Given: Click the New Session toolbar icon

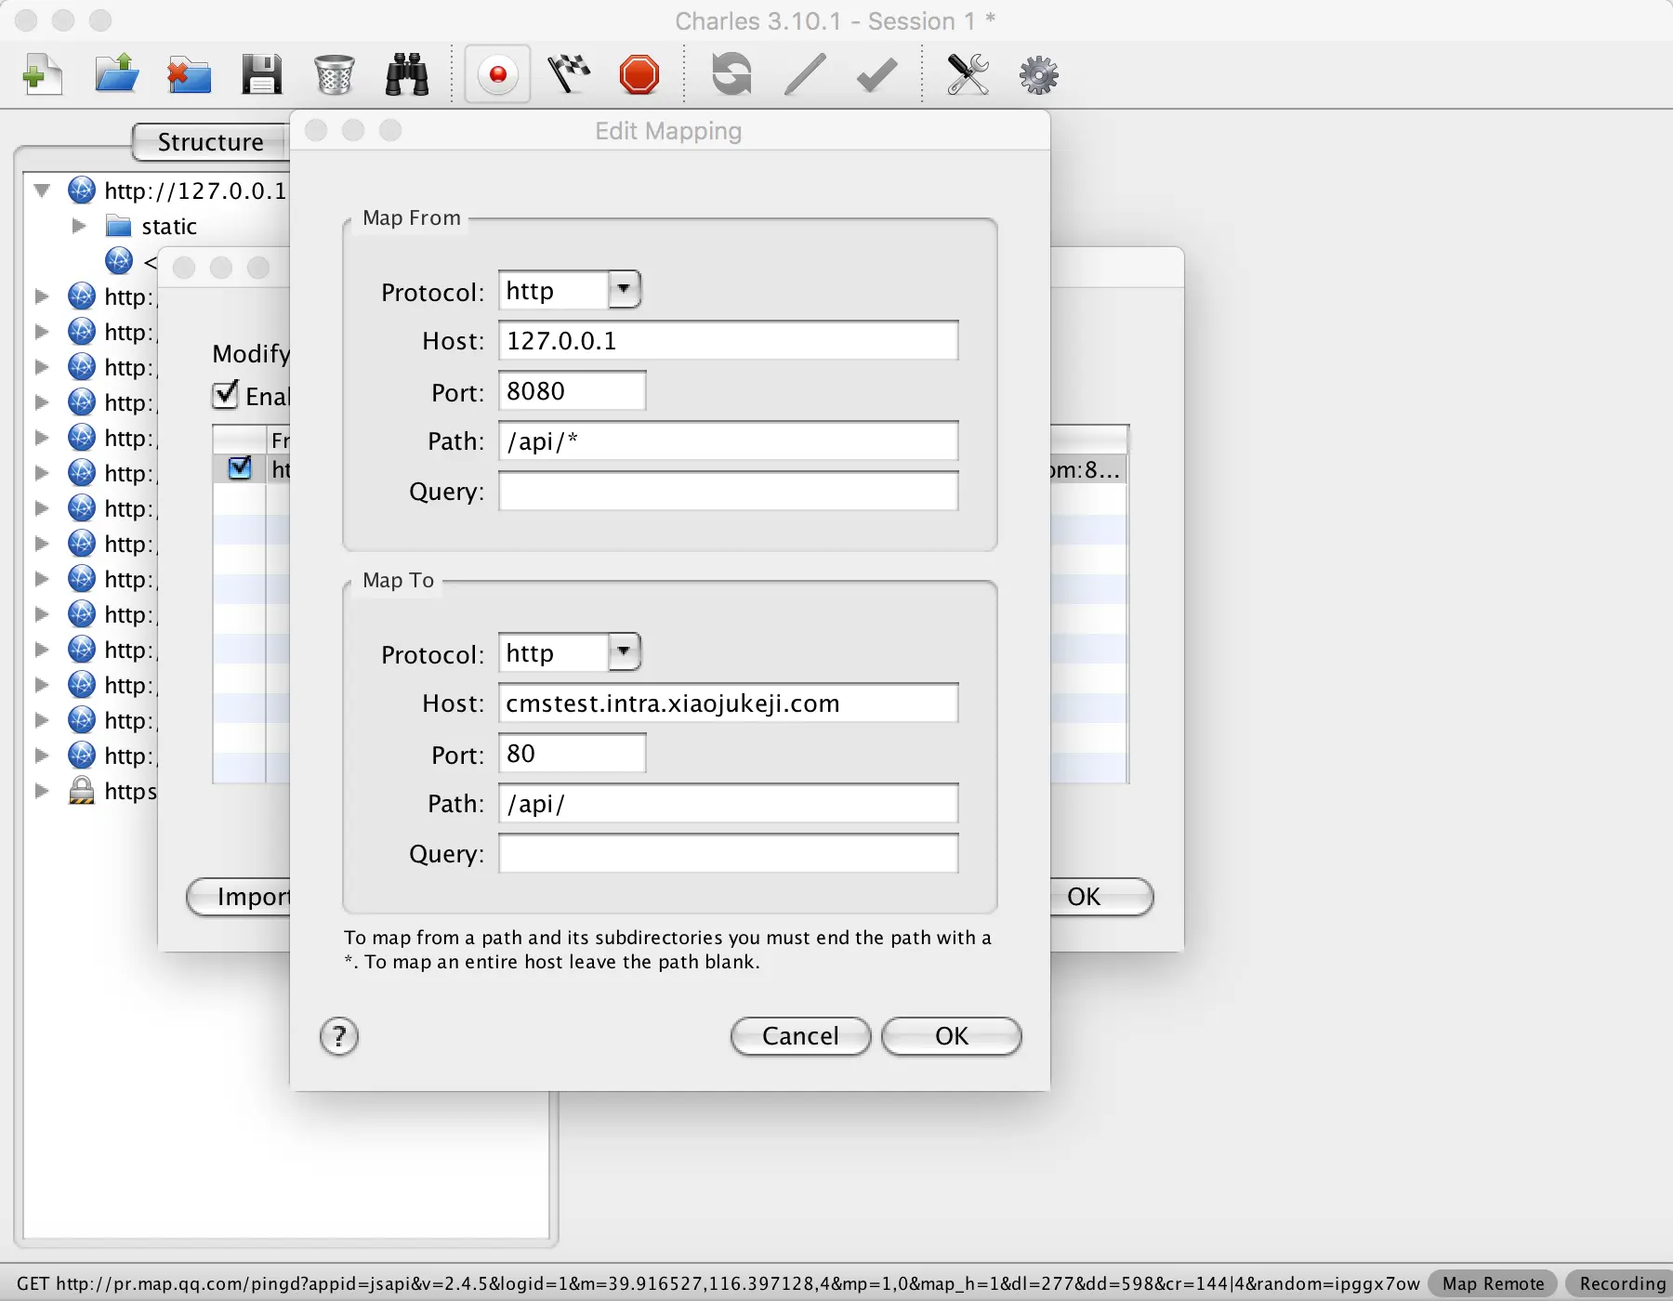Looking at the screenshot, I should point(43,74).
